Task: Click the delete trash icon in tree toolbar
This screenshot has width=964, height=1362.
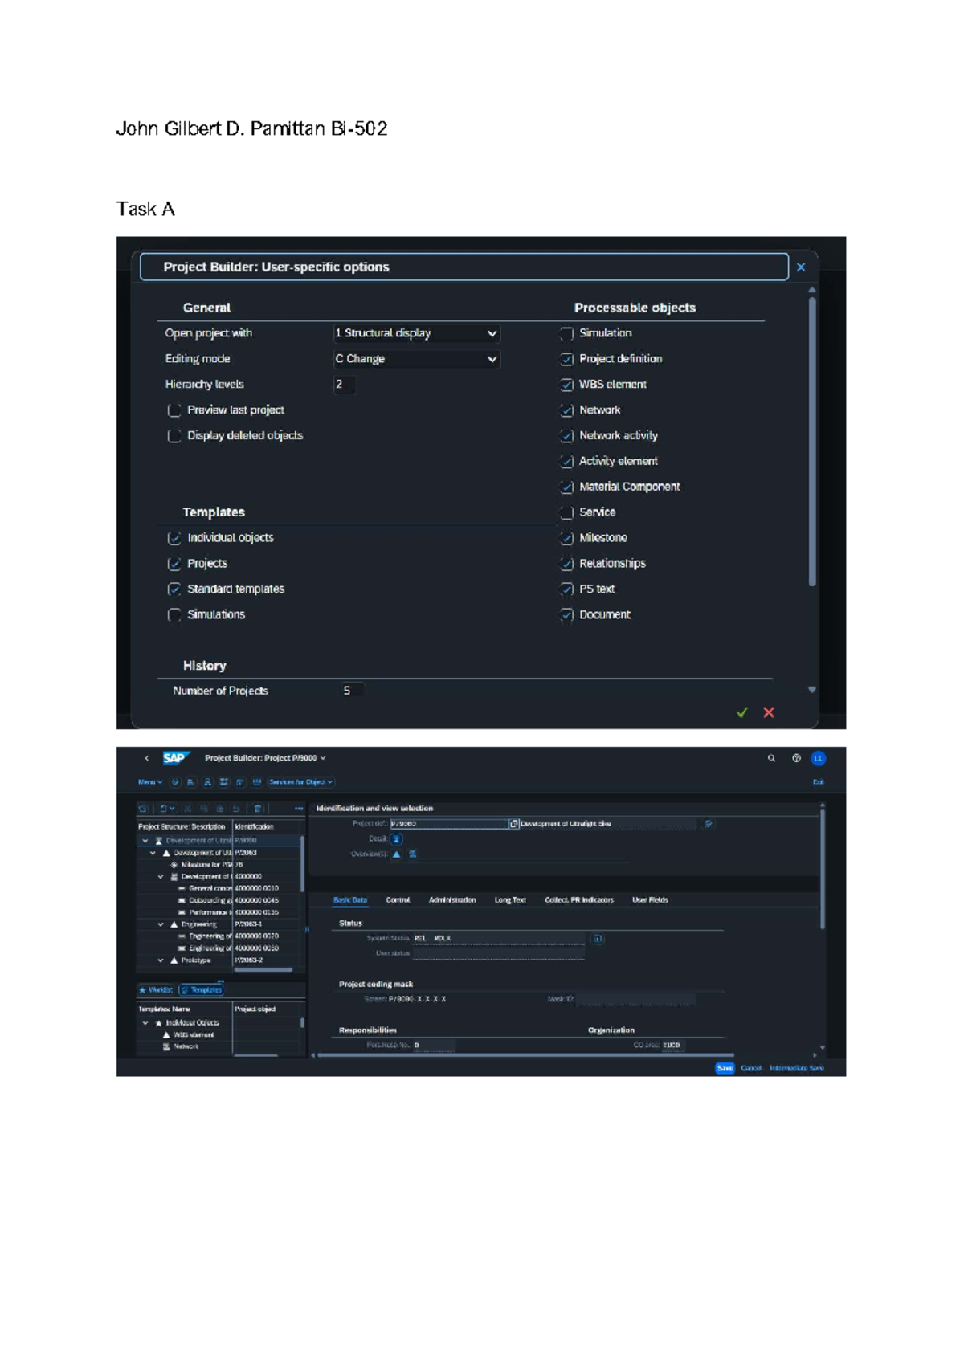Action: (x=258, y=809)
